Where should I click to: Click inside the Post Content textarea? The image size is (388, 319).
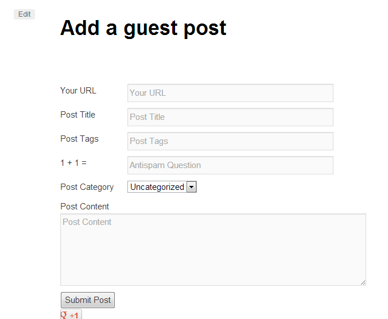pyautogui.click(x=212, y=250)
